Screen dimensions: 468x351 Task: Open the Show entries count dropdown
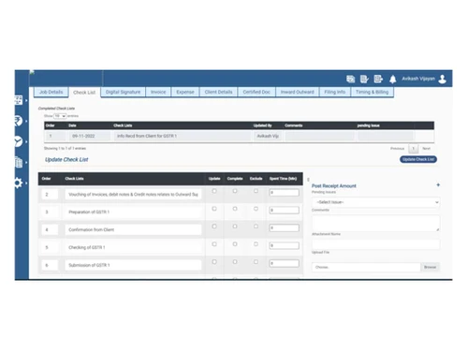click(60, 116)
